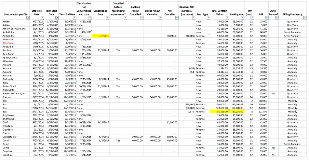Select the Chef customer cell
The width and height of the screenshot is (309, 160).
point(16,123)
